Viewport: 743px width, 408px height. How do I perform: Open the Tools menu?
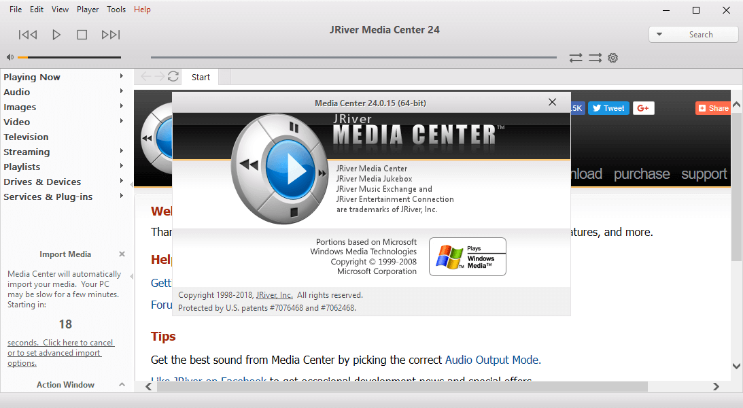pos(116,10)
